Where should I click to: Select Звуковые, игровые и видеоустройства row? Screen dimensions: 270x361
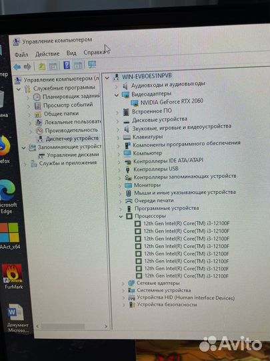pos(181,127)
